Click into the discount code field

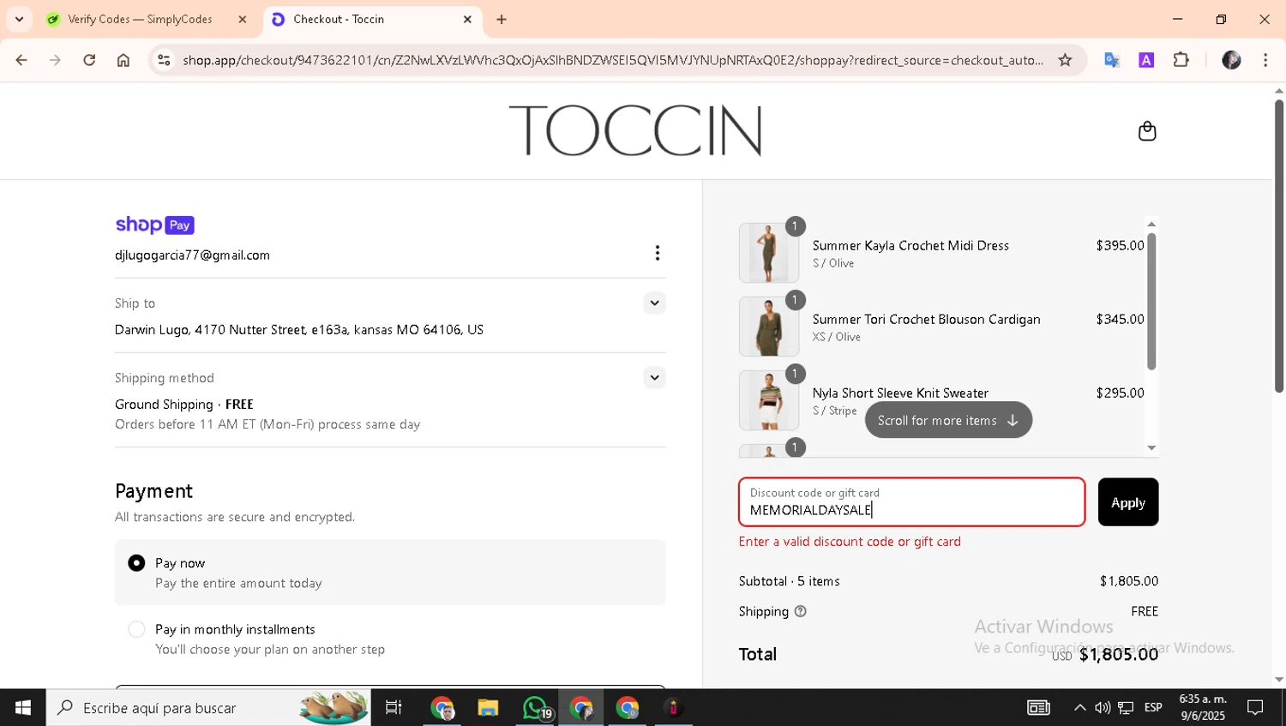pyautogui.click(x=912, y=502)
